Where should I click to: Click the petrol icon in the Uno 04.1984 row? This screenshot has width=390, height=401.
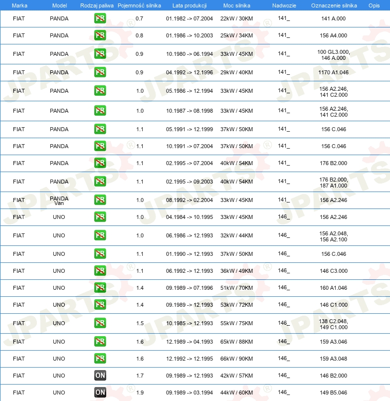pos(100,217)
